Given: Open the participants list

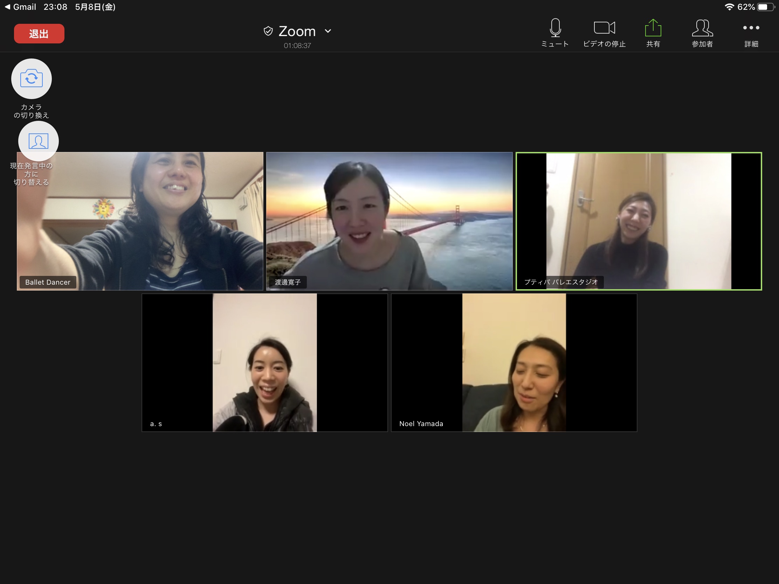Looking at the screenshot, I should (x=702, y=32).
